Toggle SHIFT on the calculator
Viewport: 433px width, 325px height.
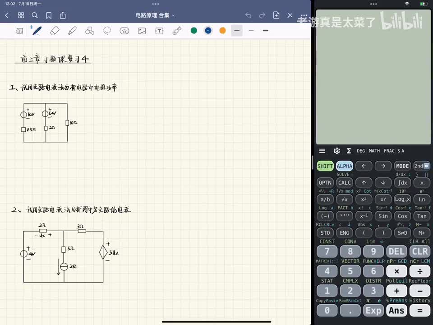[325, 166]
